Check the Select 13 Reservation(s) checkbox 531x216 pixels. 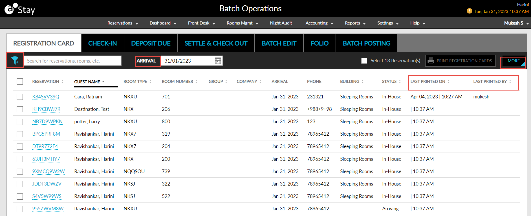(x=364, y=61)
